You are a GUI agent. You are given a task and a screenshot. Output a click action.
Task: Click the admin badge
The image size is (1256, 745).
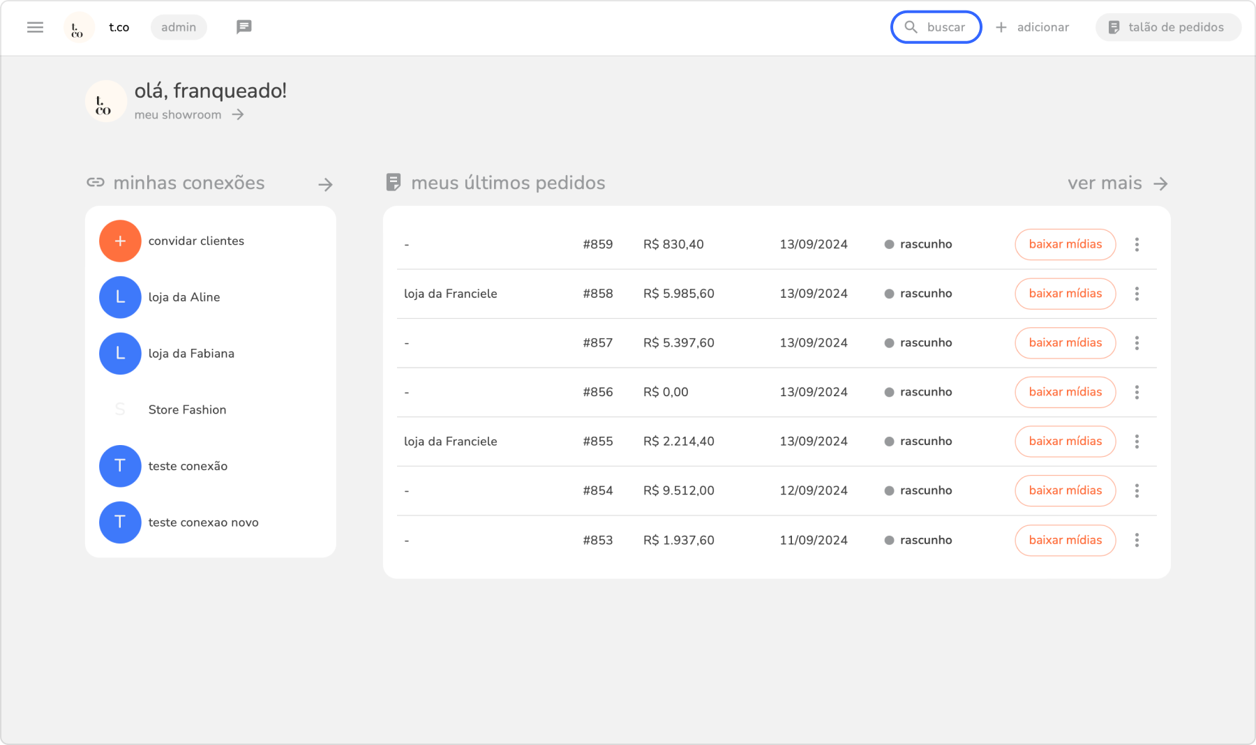[x=179, y=27]
